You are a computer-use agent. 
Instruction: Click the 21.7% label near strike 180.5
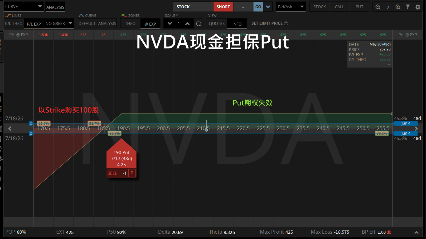pos(94,123)
